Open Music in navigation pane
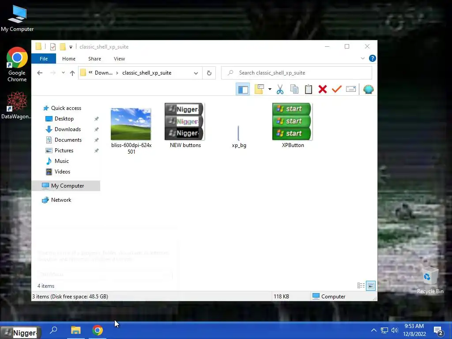Viewport: 452px width, 339px height. click(62, 161)
